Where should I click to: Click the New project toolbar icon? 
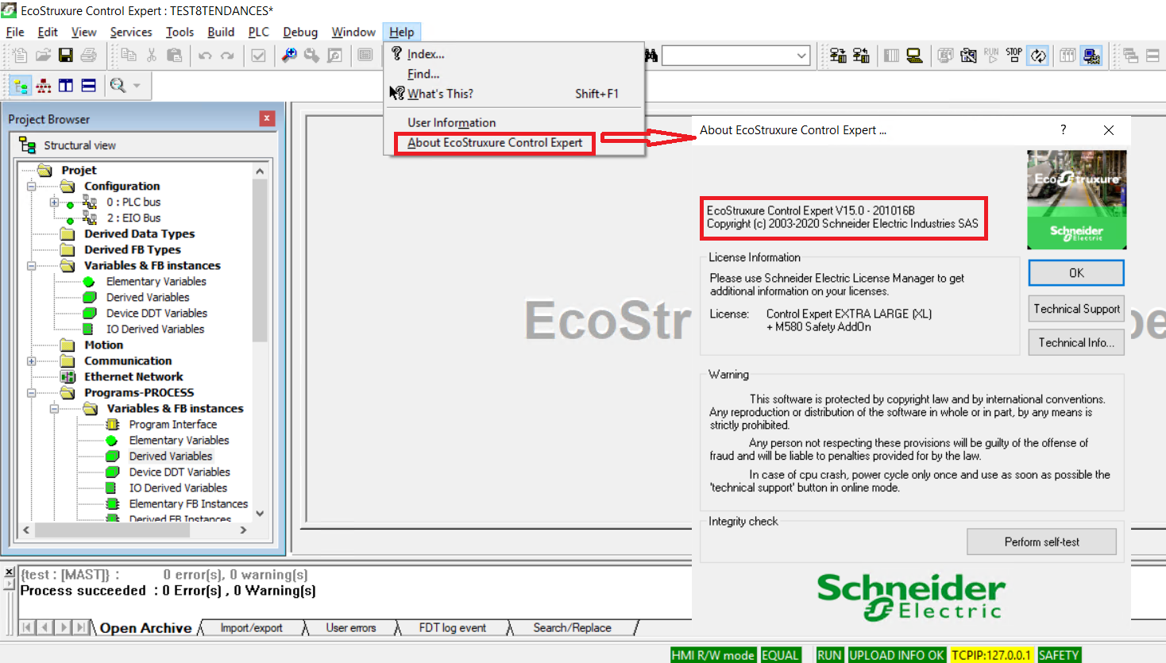pos(19,55)
